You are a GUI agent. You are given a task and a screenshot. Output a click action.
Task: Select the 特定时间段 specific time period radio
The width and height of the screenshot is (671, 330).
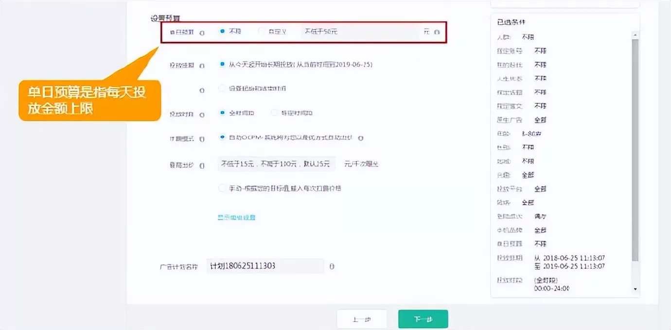(x=274, y=113)
